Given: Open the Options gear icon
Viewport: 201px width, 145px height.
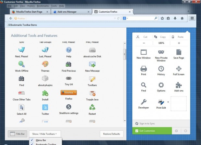Looking at the screenshot, I should pos(161,85).
